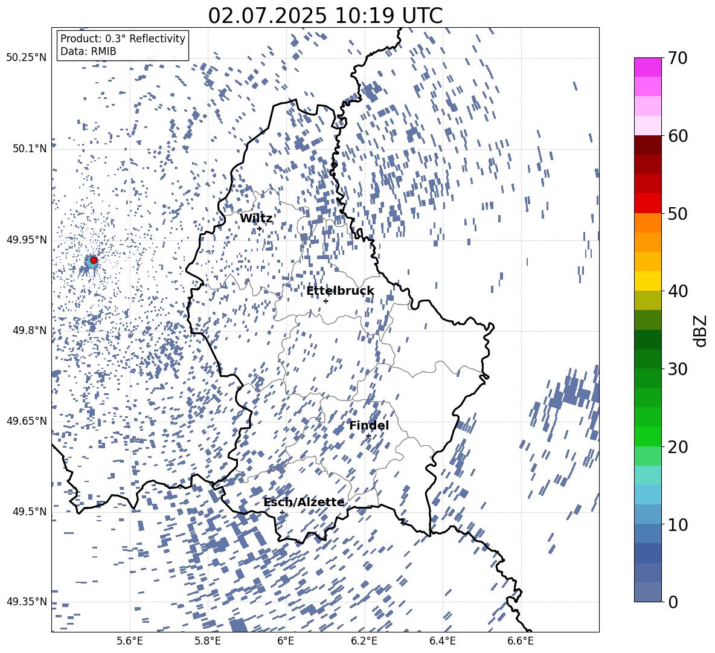Click the longitude label 6.6°E
The width and height of the screenshot is (715, 653).
pos(521,641)
